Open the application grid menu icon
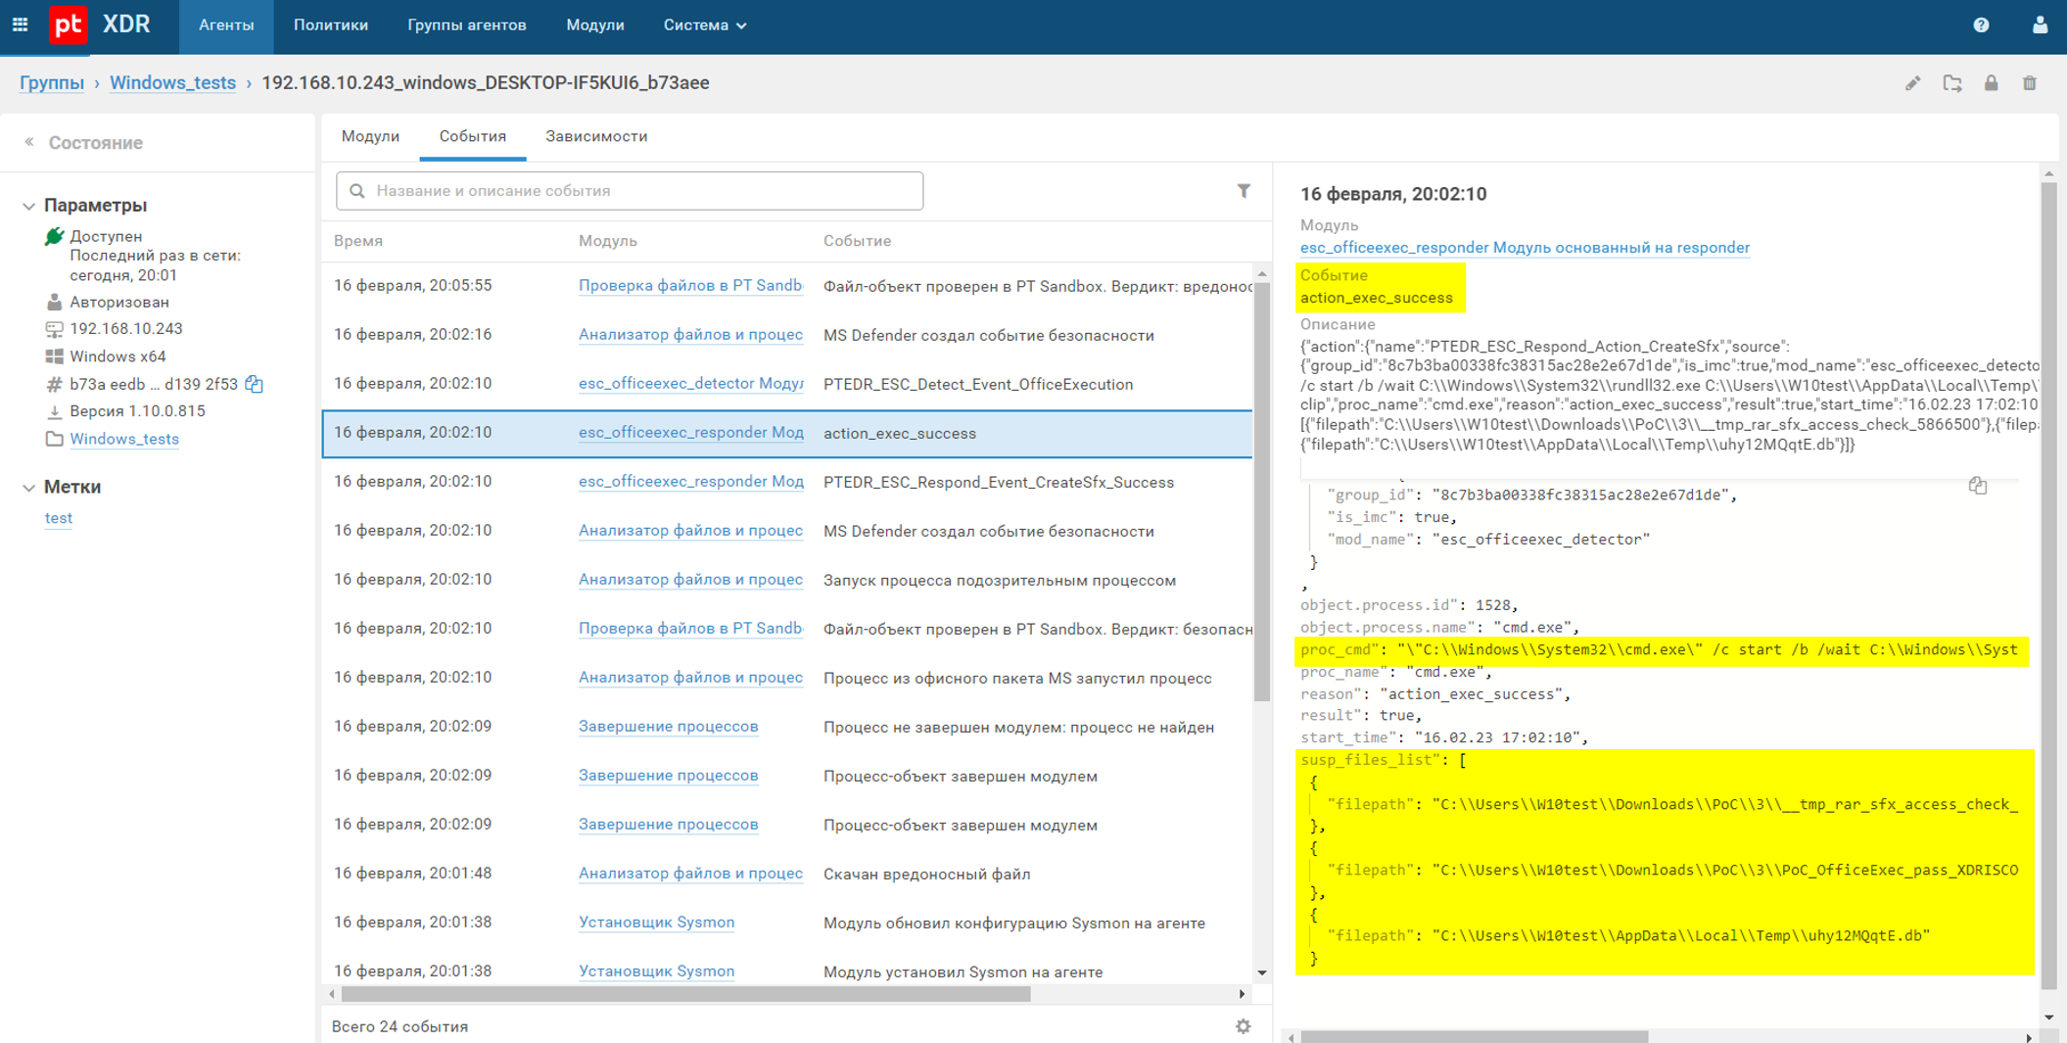Screen dimensions: 2067x1043 pos(20,24)
